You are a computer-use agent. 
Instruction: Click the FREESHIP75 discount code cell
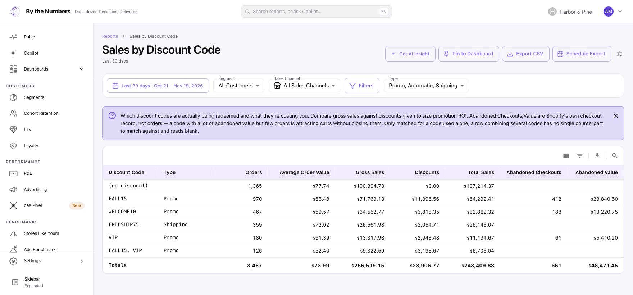click(x=124, y=225)
